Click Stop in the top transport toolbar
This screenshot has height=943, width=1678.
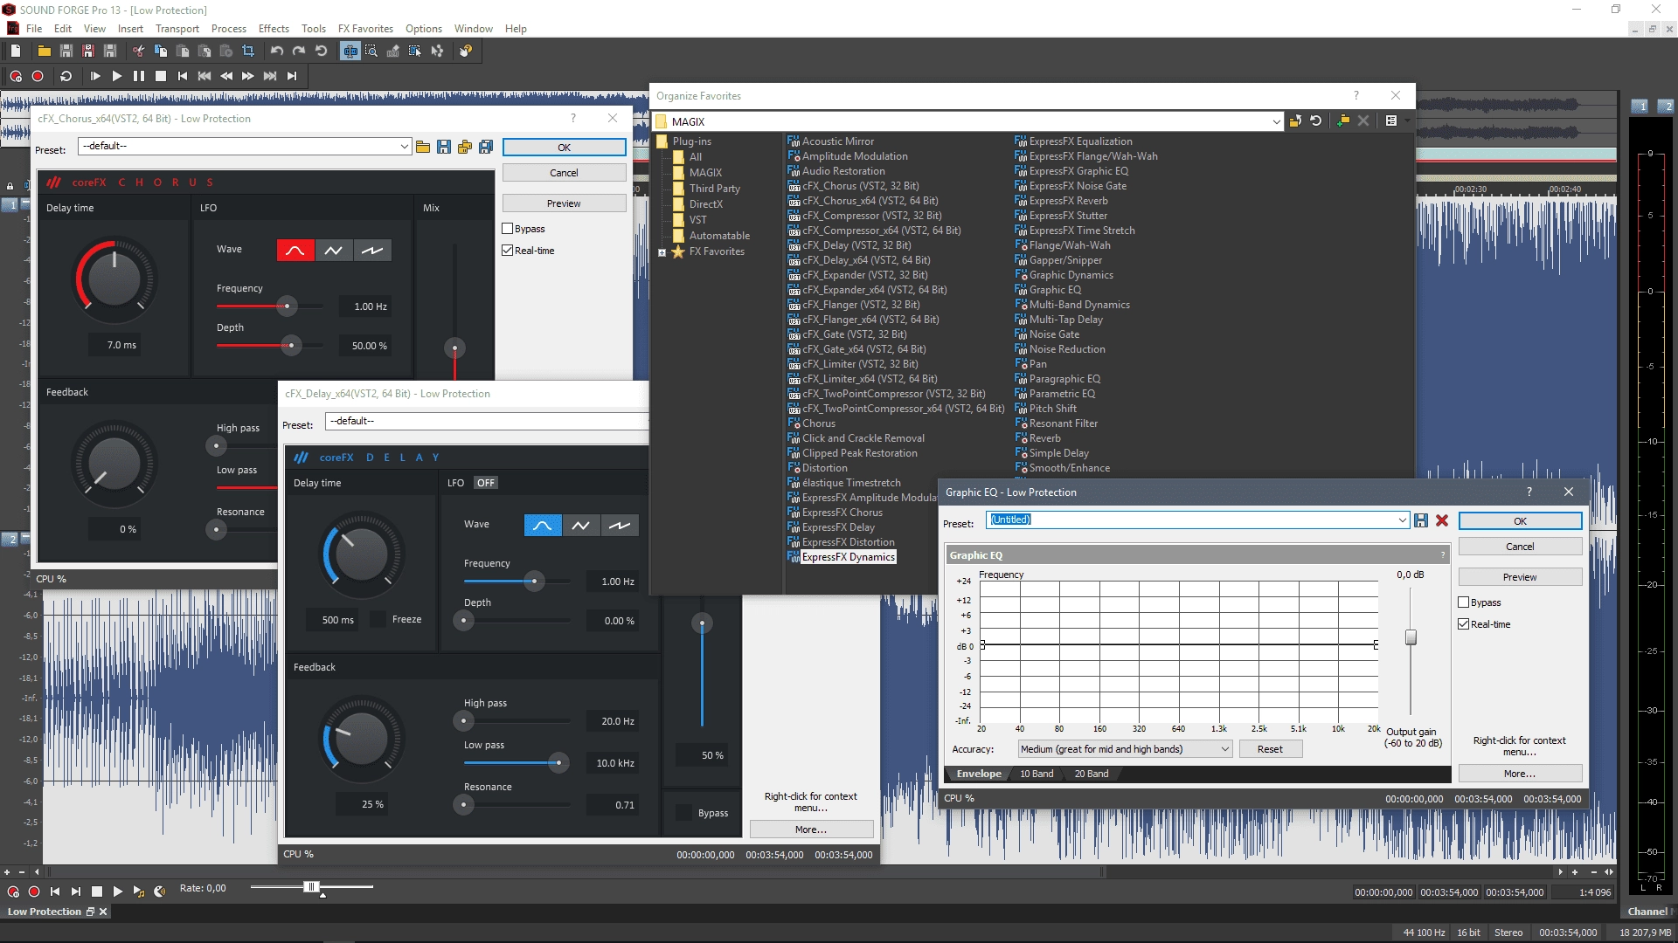tap(161, 76)
